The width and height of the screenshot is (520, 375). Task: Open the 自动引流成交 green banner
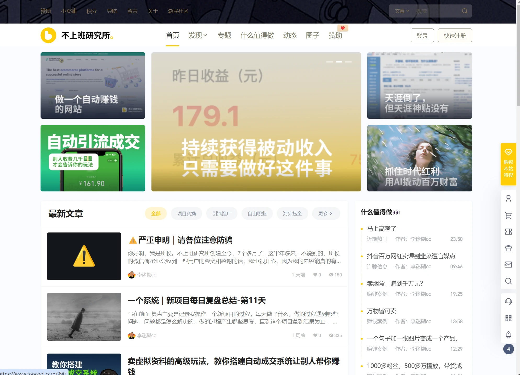[93, 158]
